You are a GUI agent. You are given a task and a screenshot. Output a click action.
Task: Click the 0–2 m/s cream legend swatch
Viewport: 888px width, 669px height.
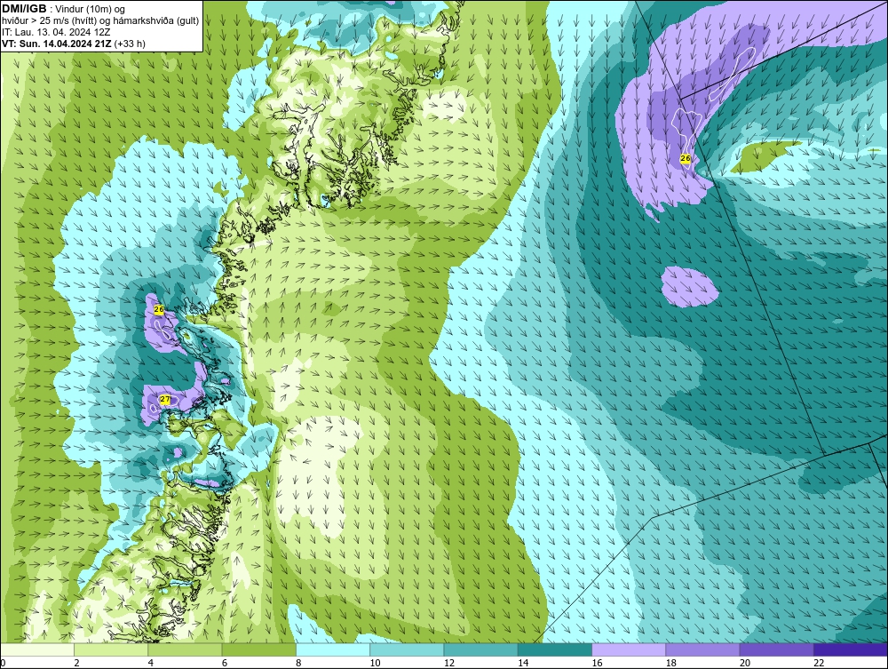[x=36, y=649]
